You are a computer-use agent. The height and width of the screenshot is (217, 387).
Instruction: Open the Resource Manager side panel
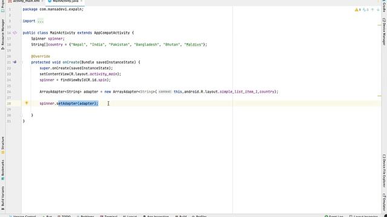[x=2, y=34]
